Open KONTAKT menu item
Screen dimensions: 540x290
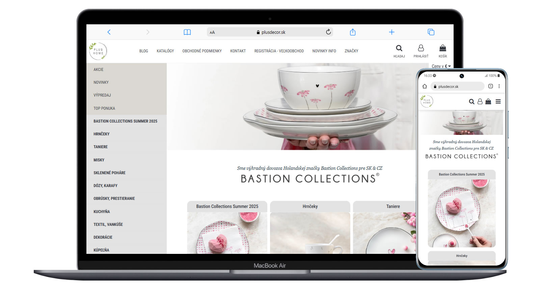point(238,51)
